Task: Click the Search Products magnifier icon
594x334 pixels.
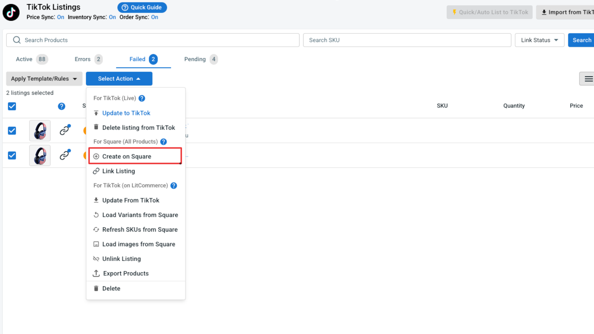Action: pyautogui.click(x=17, y=40)
